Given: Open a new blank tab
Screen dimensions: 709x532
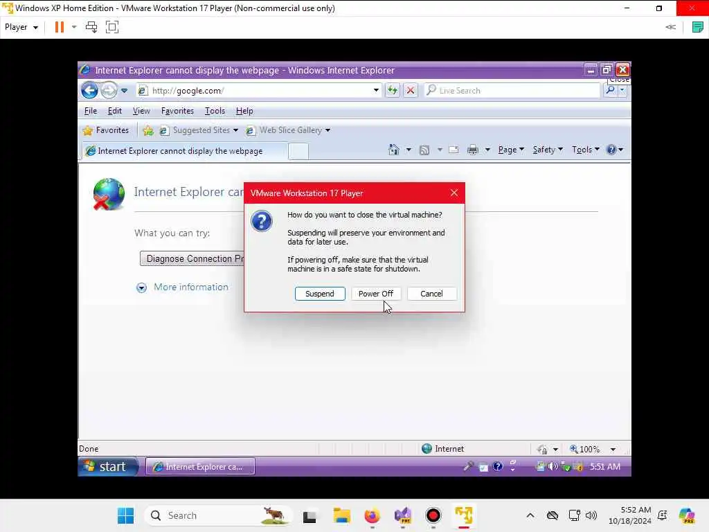Looking at the screenshot, I should [x=298, y=151].
